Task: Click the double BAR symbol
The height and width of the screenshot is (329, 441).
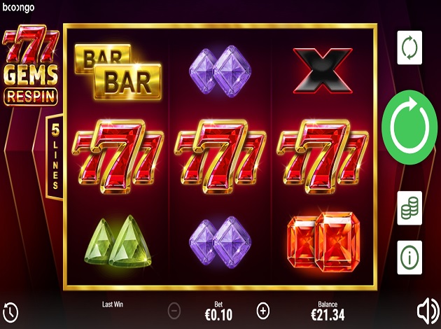Action: [x=118, y=71]
